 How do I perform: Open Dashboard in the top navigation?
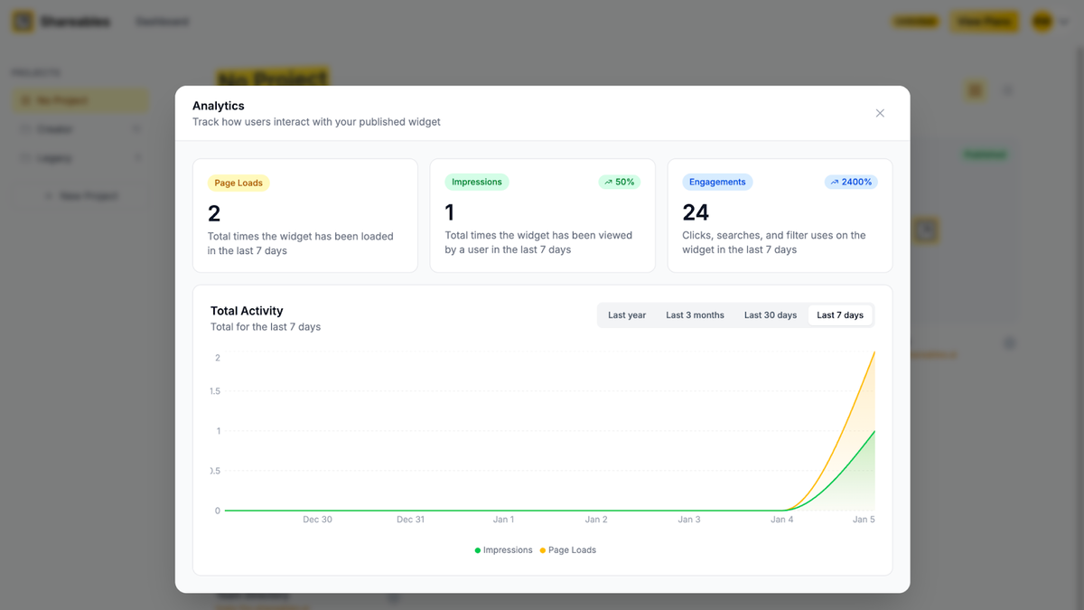click(162, 21)
